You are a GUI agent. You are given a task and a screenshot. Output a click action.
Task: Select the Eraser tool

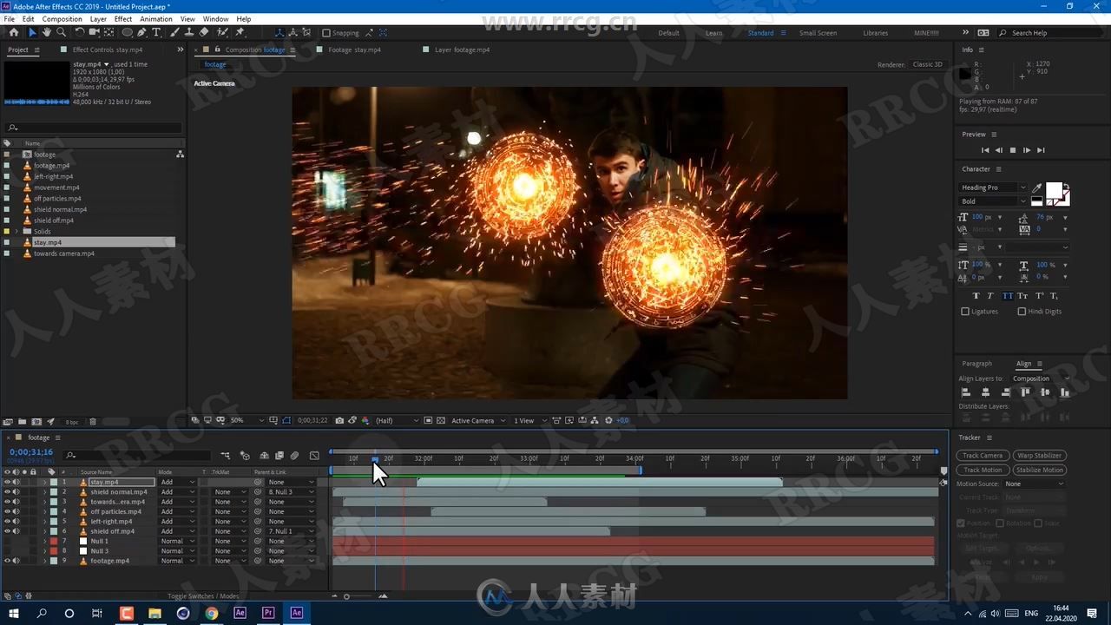(x=204, y=32)
